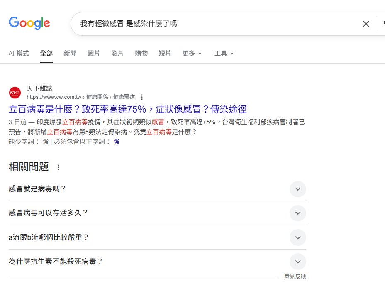Image resolution: width=385 pixels, height=301 pixels.
Task: Click the 相關問題 heading
Action: [x=29, y=167]
